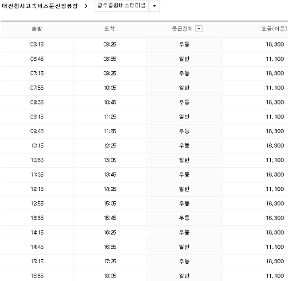Select the 대전청사고속버스둔산정류장 departure terminal text
Viewport: 288px width, 281px height.
40,6
